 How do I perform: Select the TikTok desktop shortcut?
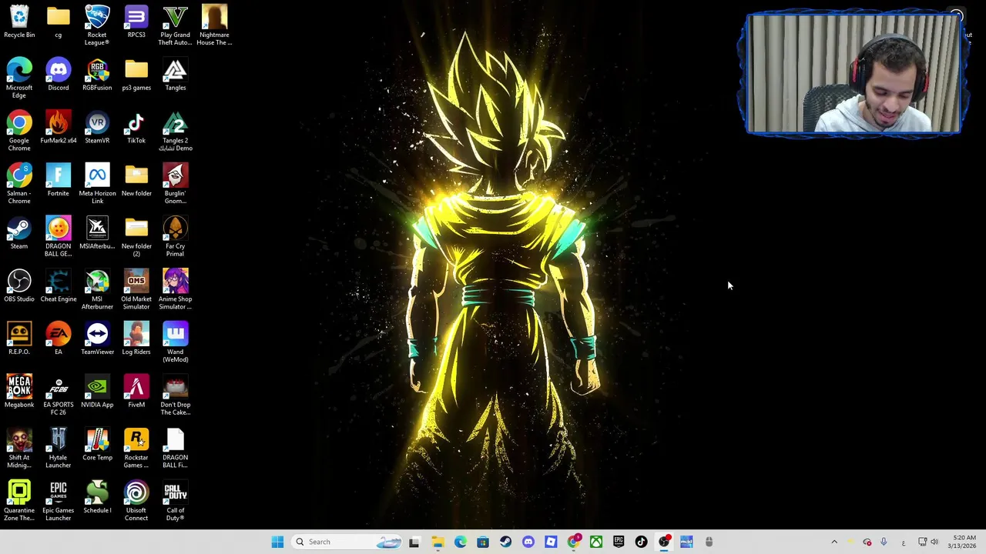[x=136, y=127]
